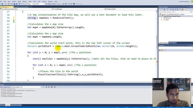Click PlaceTile on line 57
This screenshot has width=193, height=108.
(x=44, y=74)
